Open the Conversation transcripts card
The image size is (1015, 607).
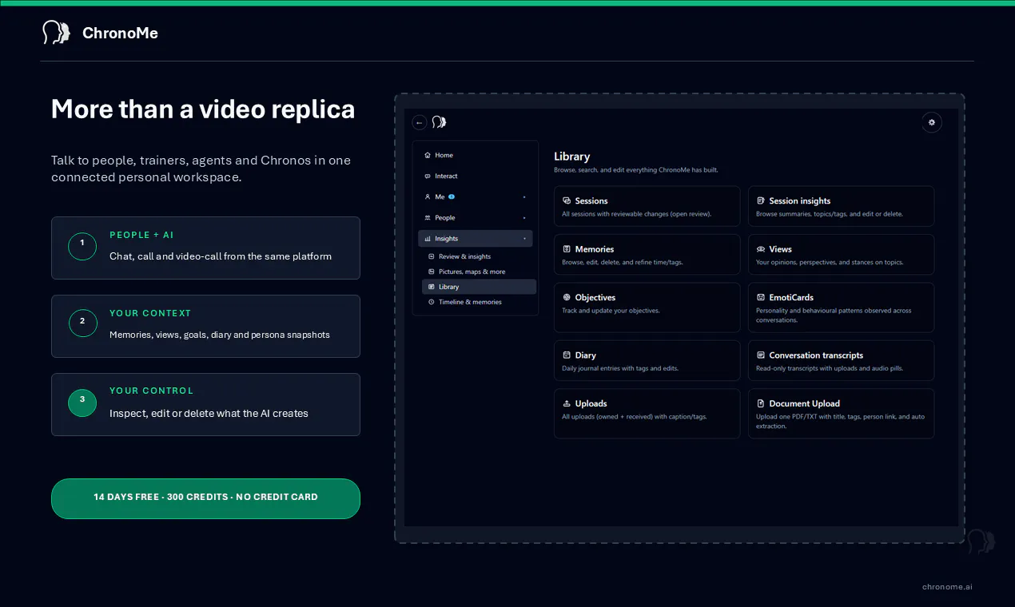(x=841, y=361)
